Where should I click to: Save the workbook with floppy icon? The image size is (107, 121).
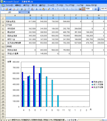(x=10, y=9)
